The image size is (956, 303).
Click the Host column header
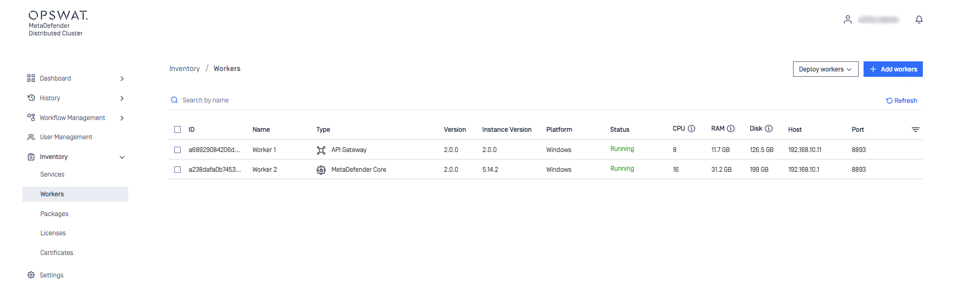pos(795,130)
